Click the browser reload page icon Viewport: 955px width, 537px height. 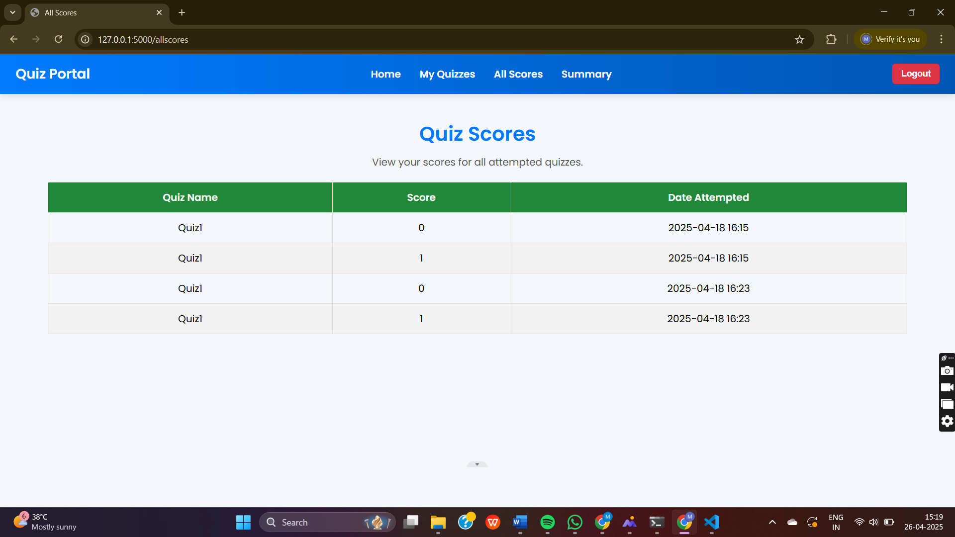(58, 39)
